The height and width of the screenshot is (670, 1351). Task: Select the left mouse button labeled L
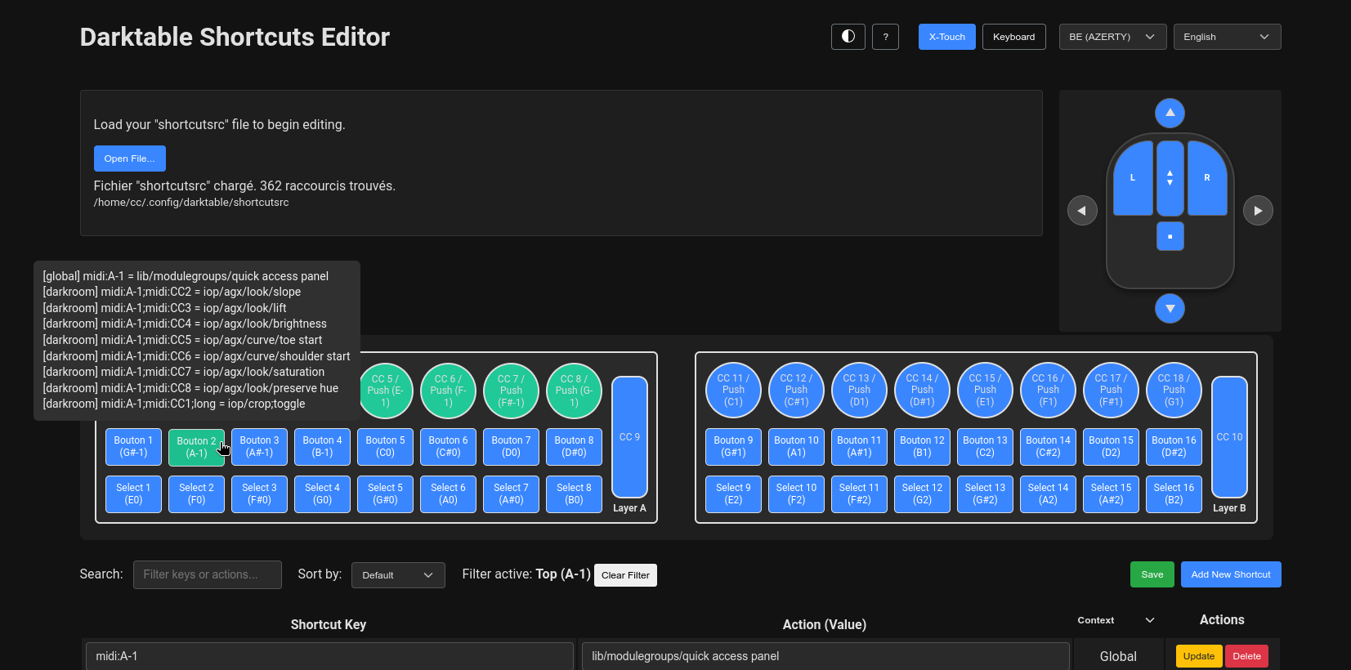point(1133,178)
